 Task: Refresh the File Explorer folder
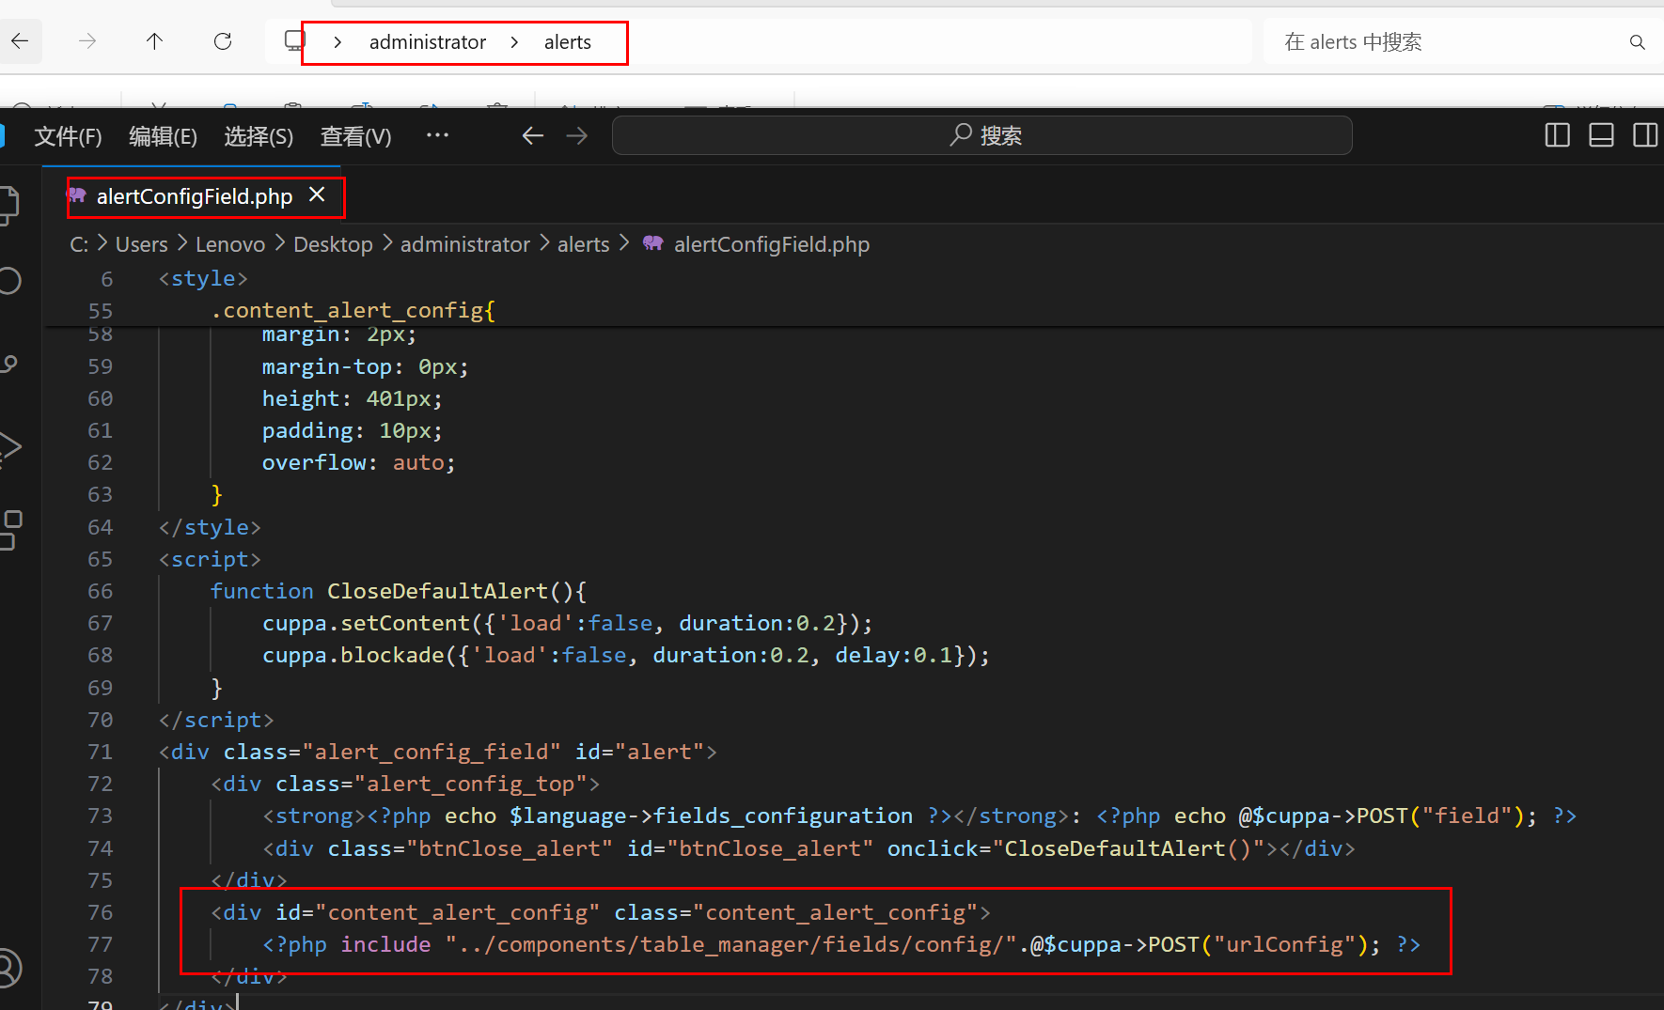tap(223, 41)
